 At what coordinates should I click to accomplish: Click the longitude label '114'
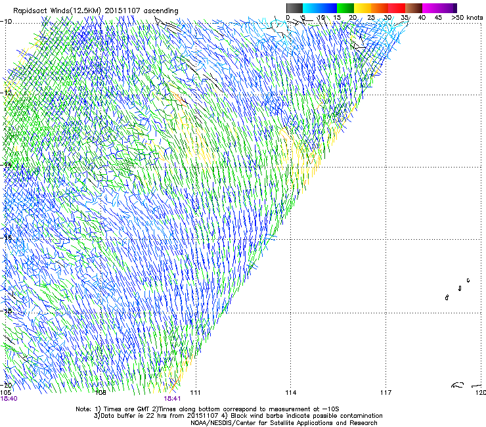tap(291, 393)
